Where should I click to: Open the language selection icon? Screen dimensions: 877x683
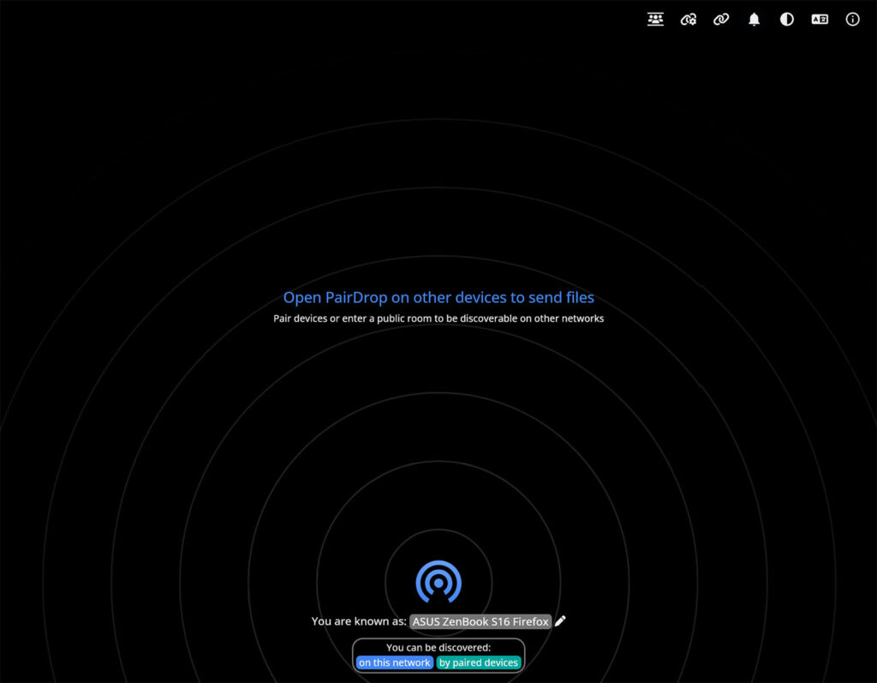pos(820,20)
